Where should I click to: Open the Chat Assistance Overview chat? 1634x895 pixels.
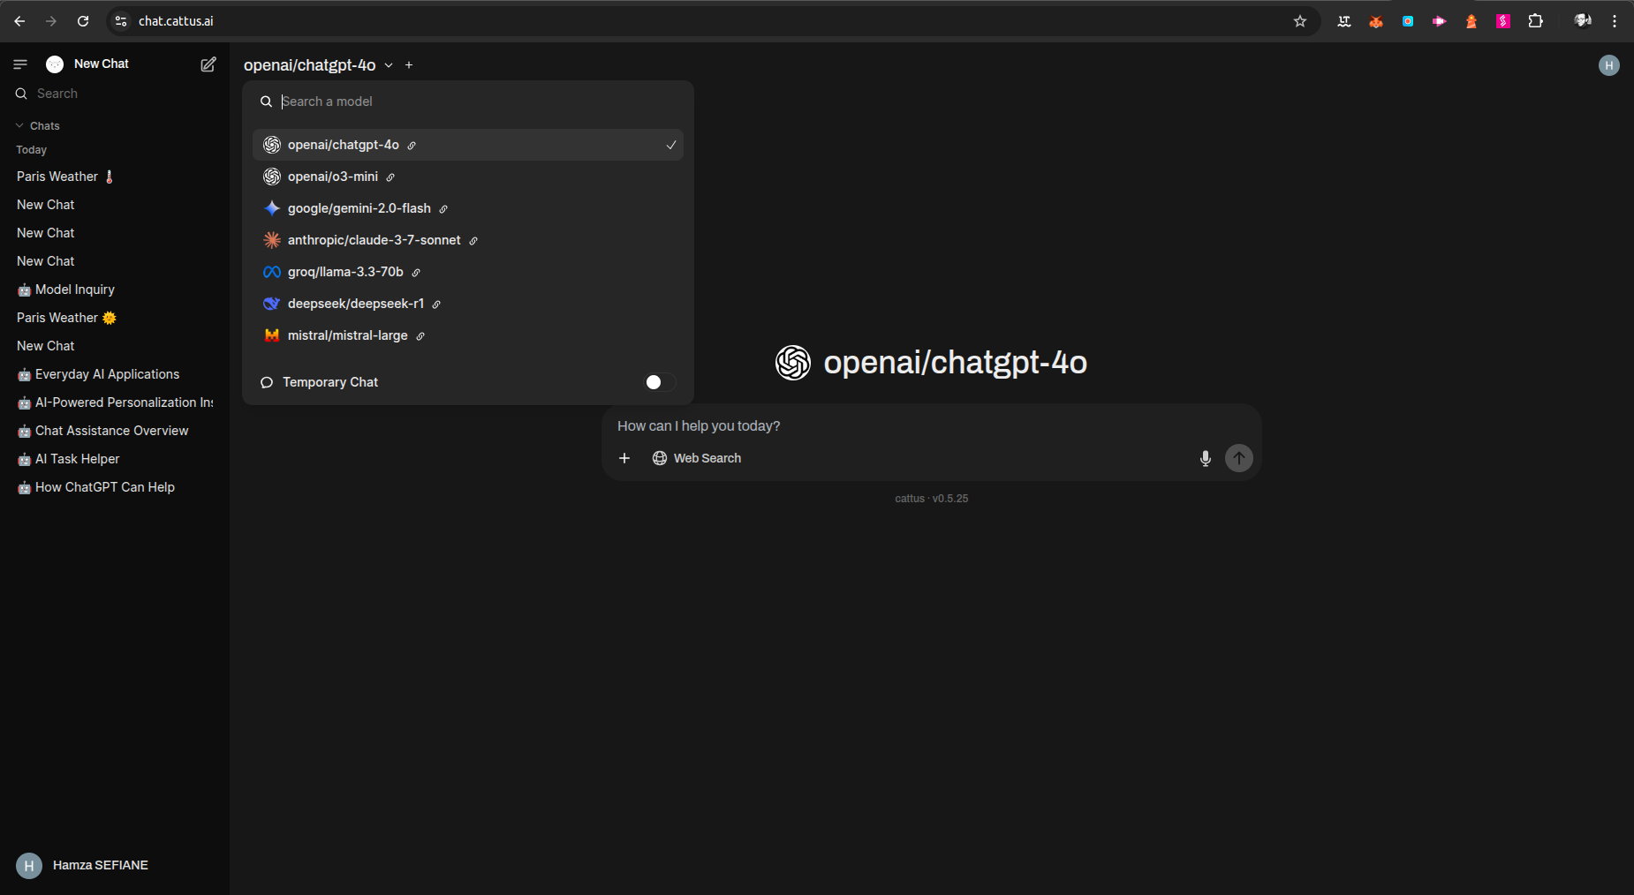[115, 431]
